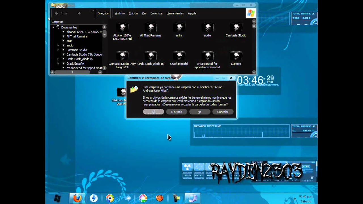
Task: Select Camtasia Studio 7 By Juegos tree item
Action: coord(84,54)
